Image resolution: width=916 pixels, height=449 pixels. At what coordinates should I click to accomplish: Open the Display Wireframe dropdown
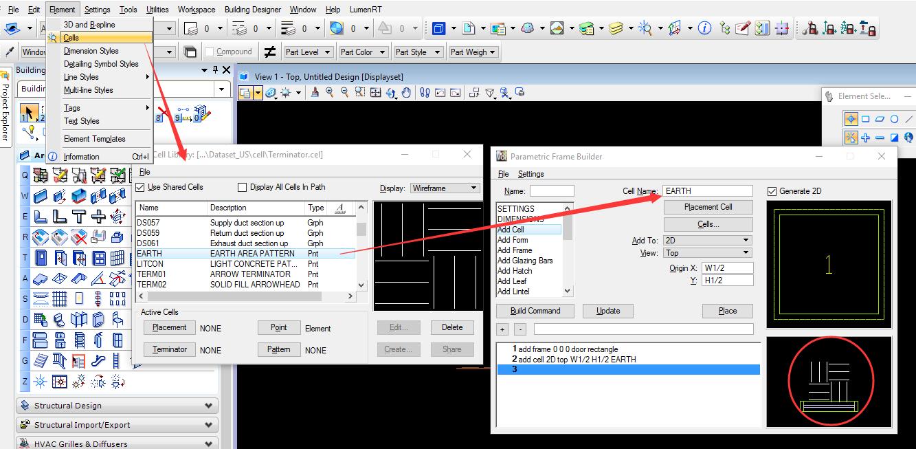[x=445, y=188]
